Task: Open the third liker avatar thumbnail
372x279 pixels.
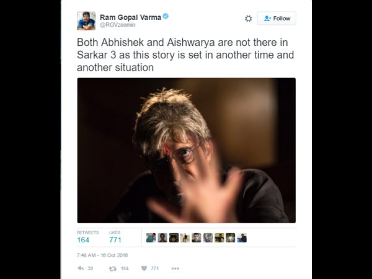Action: [x=174, y=237]
